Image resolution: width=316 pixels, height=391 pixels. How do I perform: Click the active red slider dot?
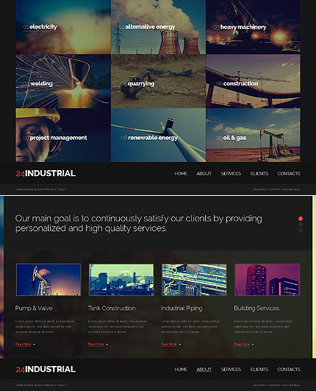[x=301, y=219]
